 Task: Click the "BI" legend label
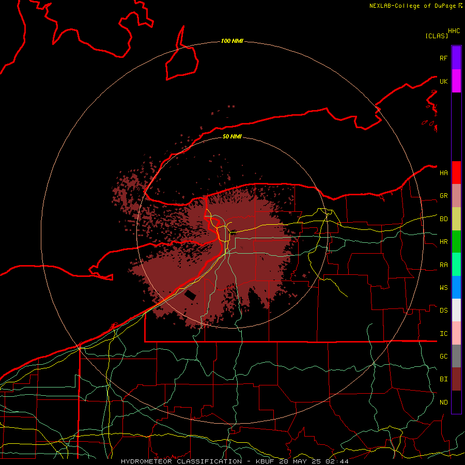point(444,379)
